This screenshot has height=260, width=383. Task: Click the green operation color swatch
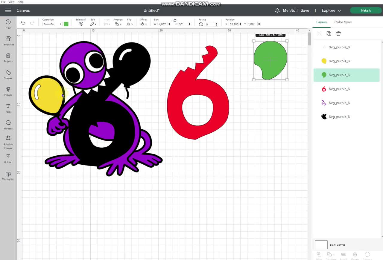(66, 24)
